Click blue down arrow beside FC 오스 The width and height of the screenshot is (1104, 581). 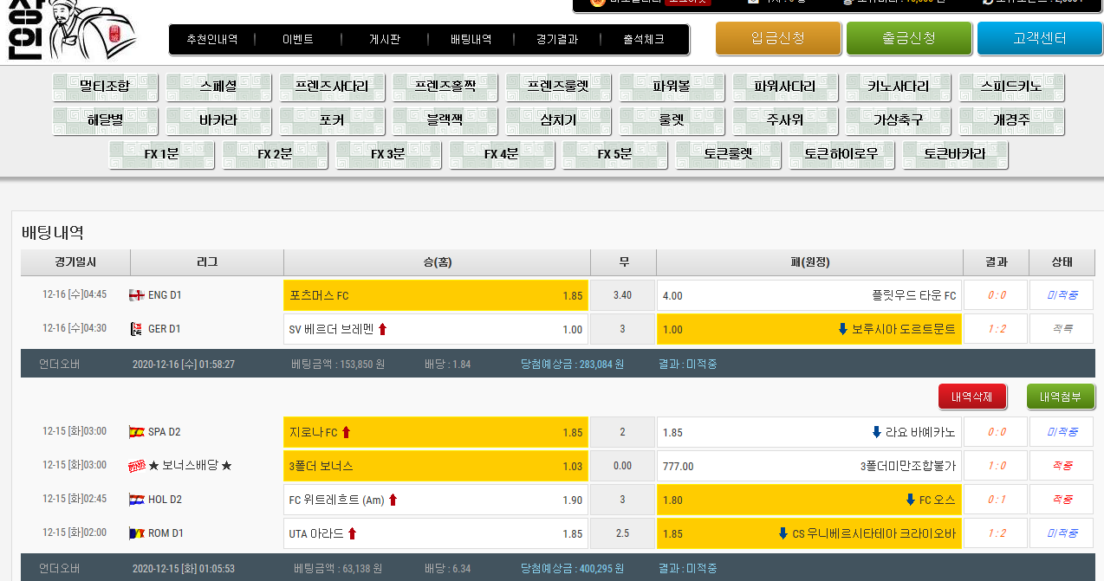coord(910,500)
